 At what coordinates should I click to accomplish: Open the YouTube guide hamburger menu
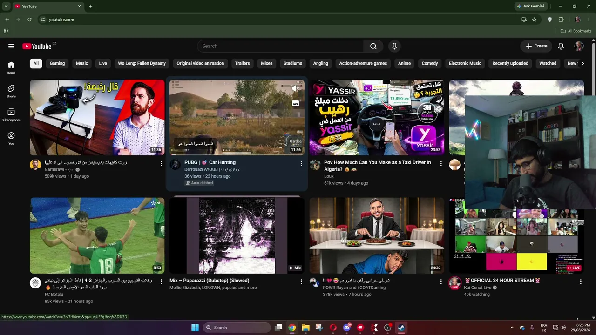pos(11,46)
